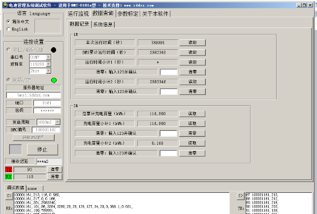Switch to 运行监视 tab
The height and width of the screenshot is (214, 317).
click(x=78, y=14)
